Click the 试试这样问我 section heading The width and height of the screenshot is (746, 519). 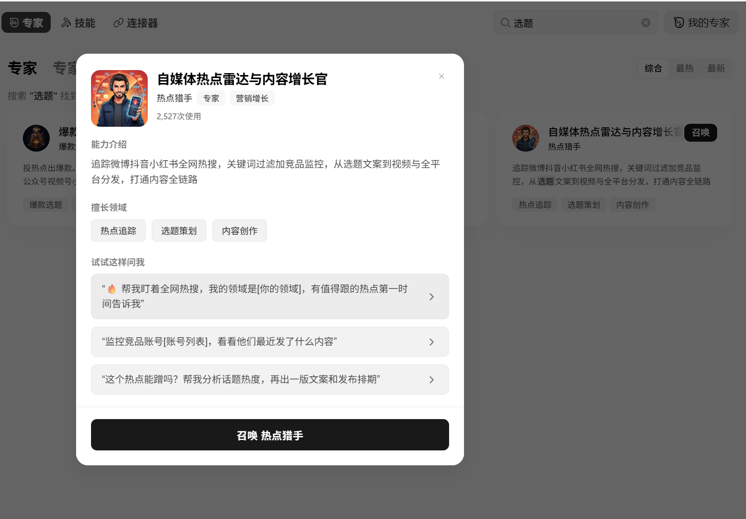click(x=118, y=262)
